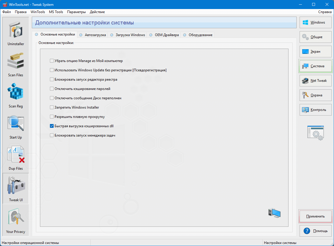Switch to the Оборудование tab

click(x=198, y=35)
